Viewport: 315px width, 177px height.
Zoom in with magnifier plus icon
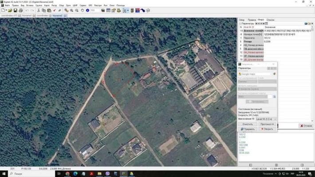(x=71, y=11)
